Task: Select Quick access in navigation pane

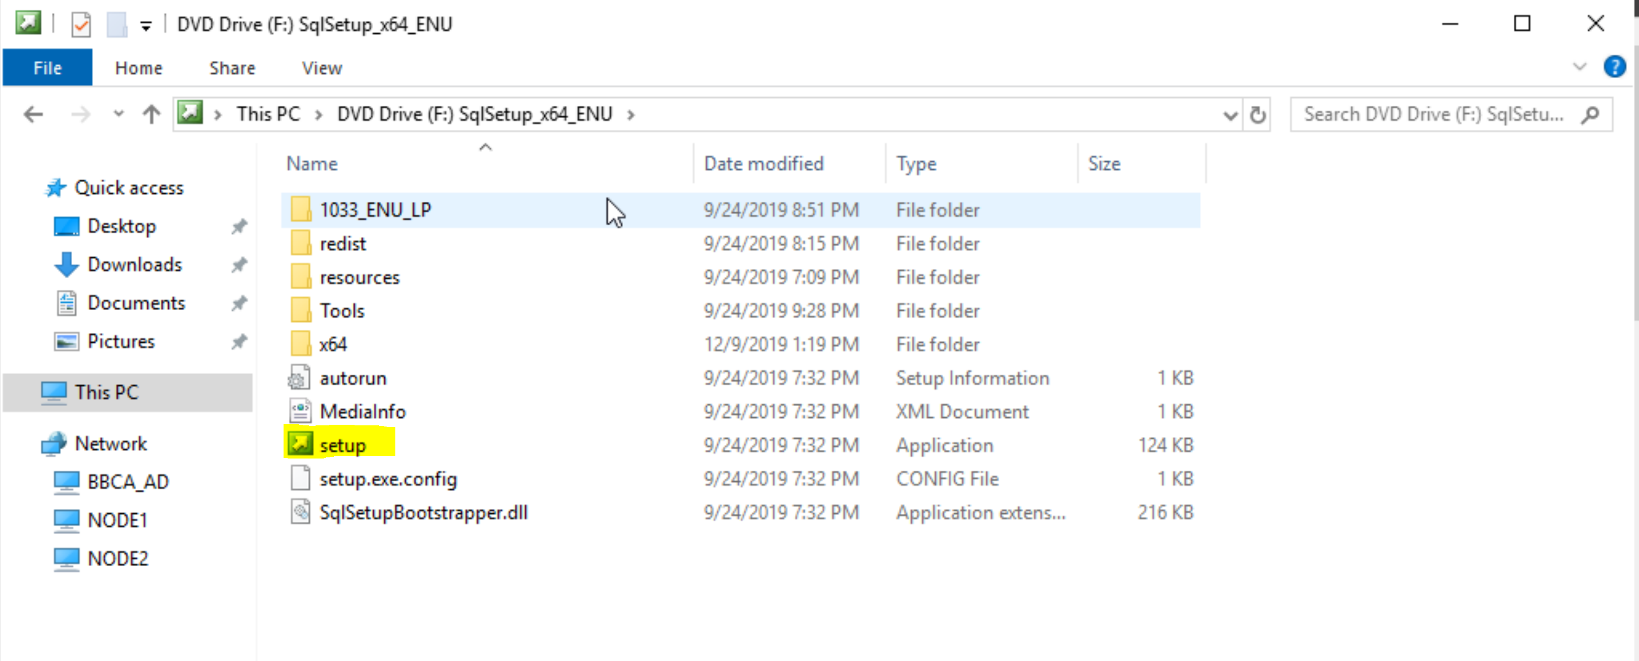Action: pos(129,187)
